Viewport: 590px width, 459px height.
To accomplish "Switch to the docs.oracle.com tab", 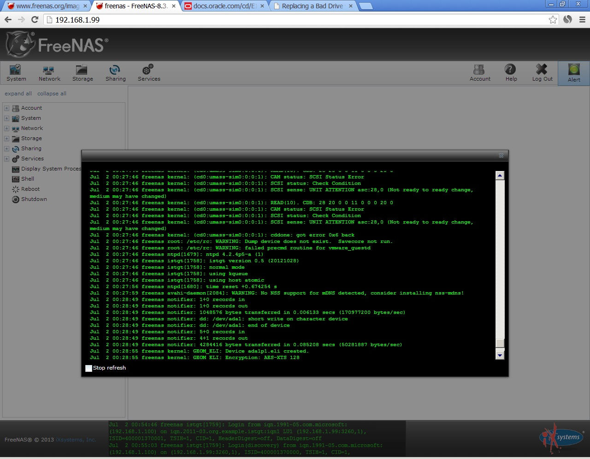I will (x=224, y=6).
